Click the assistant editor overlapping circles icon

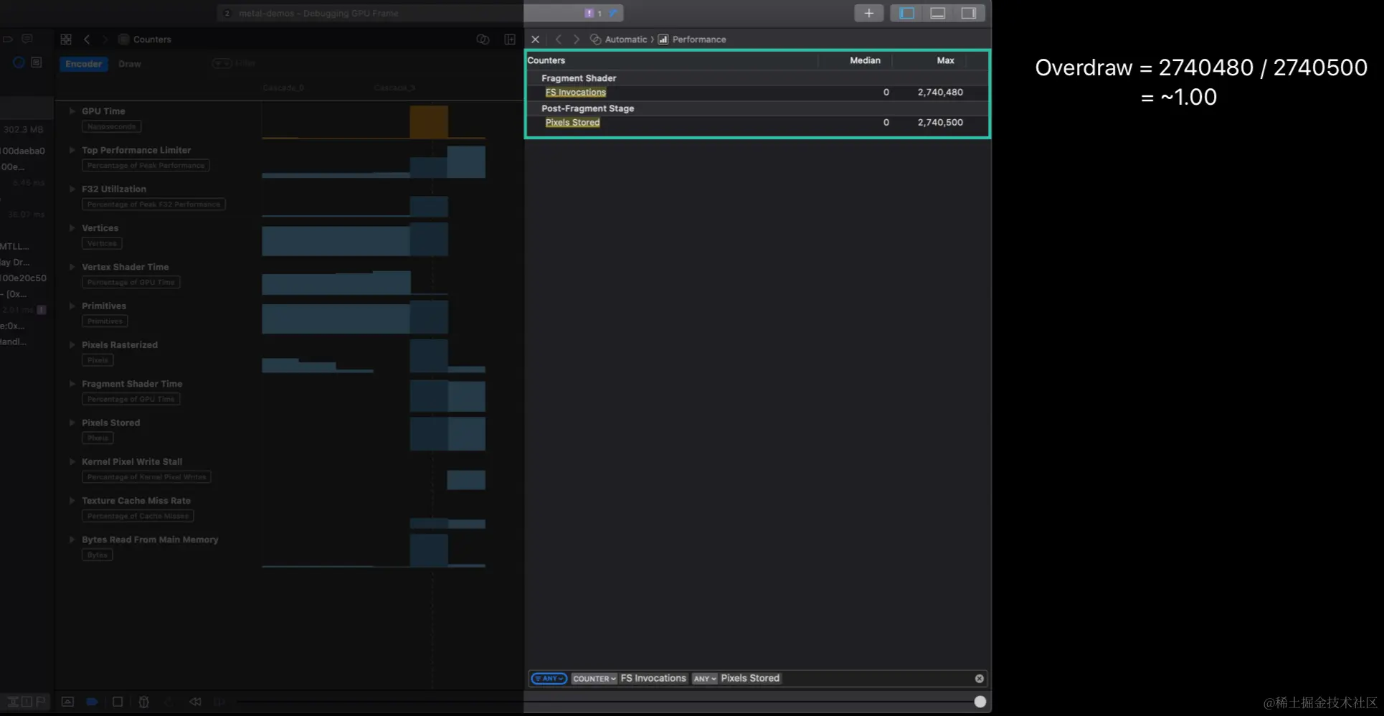[x=483, y=39]
